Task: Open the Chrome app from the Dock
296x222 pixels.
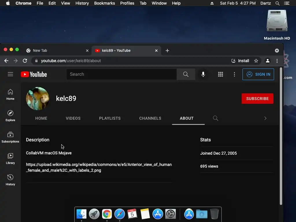Action: click(107, 214)
